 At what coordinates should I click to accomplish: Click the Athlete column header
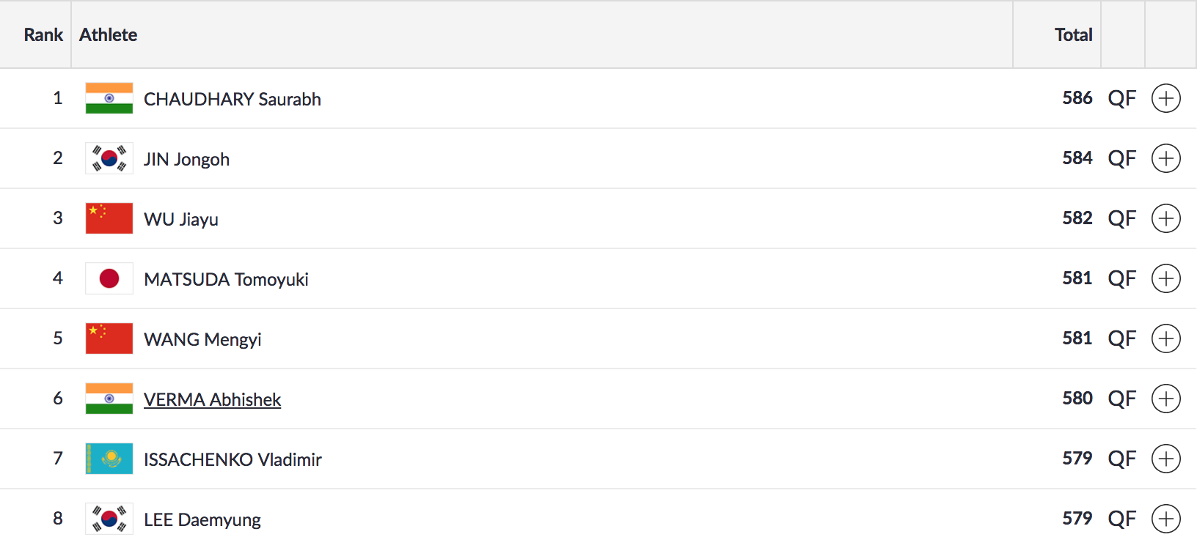pos(108,34)
